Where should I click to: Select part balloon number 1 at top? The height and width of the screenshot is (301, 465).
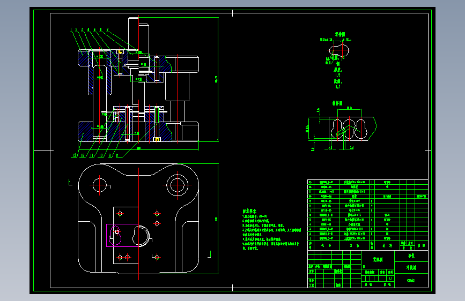[x=71, y=29]
